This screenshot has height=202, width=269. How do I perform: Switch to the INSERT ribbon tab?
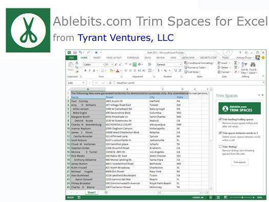97,58
